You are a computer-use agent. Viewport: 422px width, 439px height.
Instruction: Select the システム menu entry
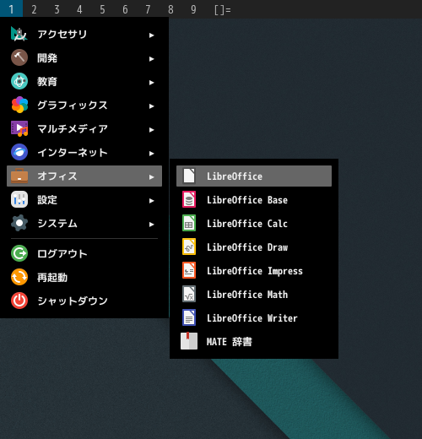pyautogui.click(x=84, y=223)
